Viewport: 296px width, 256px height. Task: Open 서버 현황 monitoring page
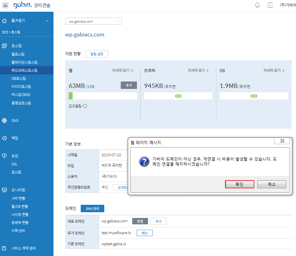(18, 198)
